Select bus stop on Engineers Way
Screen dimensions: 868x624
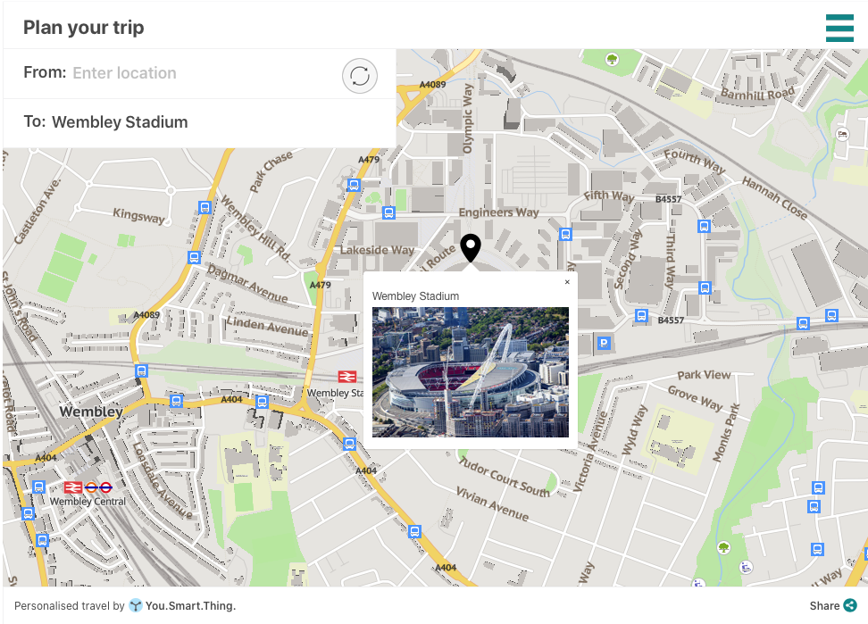coord(388,212)
